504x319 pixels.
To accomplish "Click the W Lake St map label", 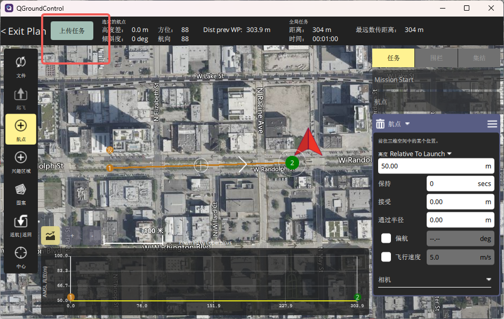I will pyautogui.click(x=210, y=76).
